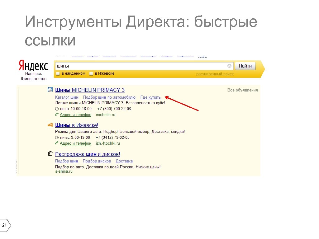This screenshot has width=319, height=239.
Task: Click the text 'Летние шины MICHELIN PRIMACY 3'
Action: 90,103
